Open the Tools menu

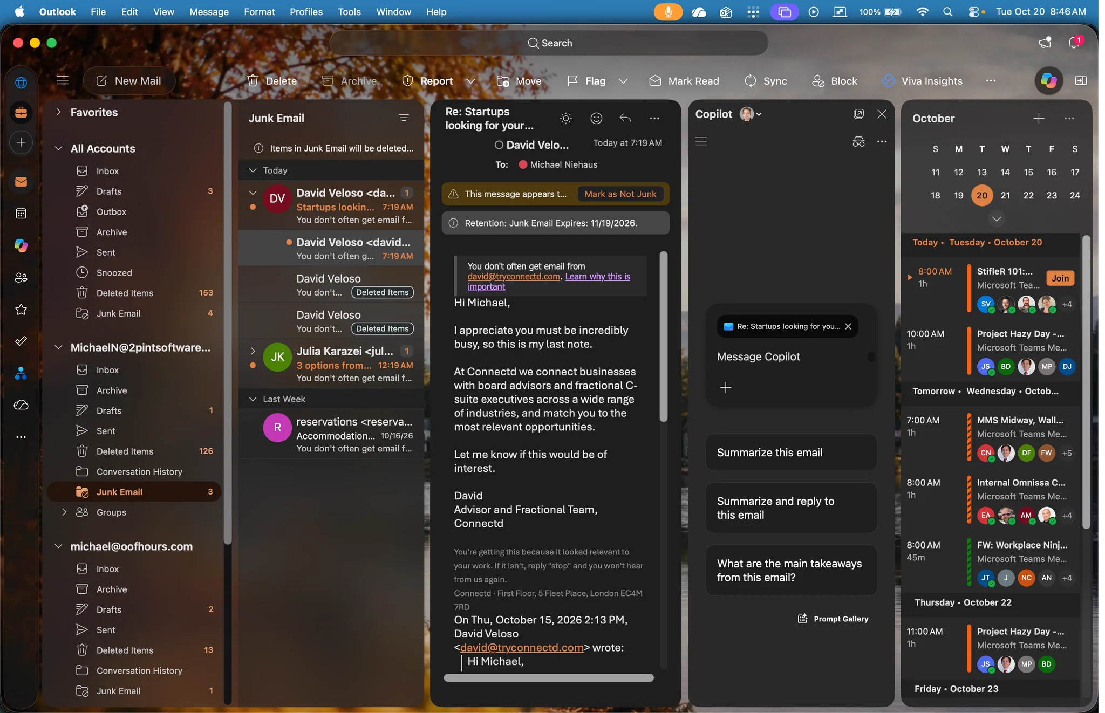pyautogui.click(x=349, y=12)
